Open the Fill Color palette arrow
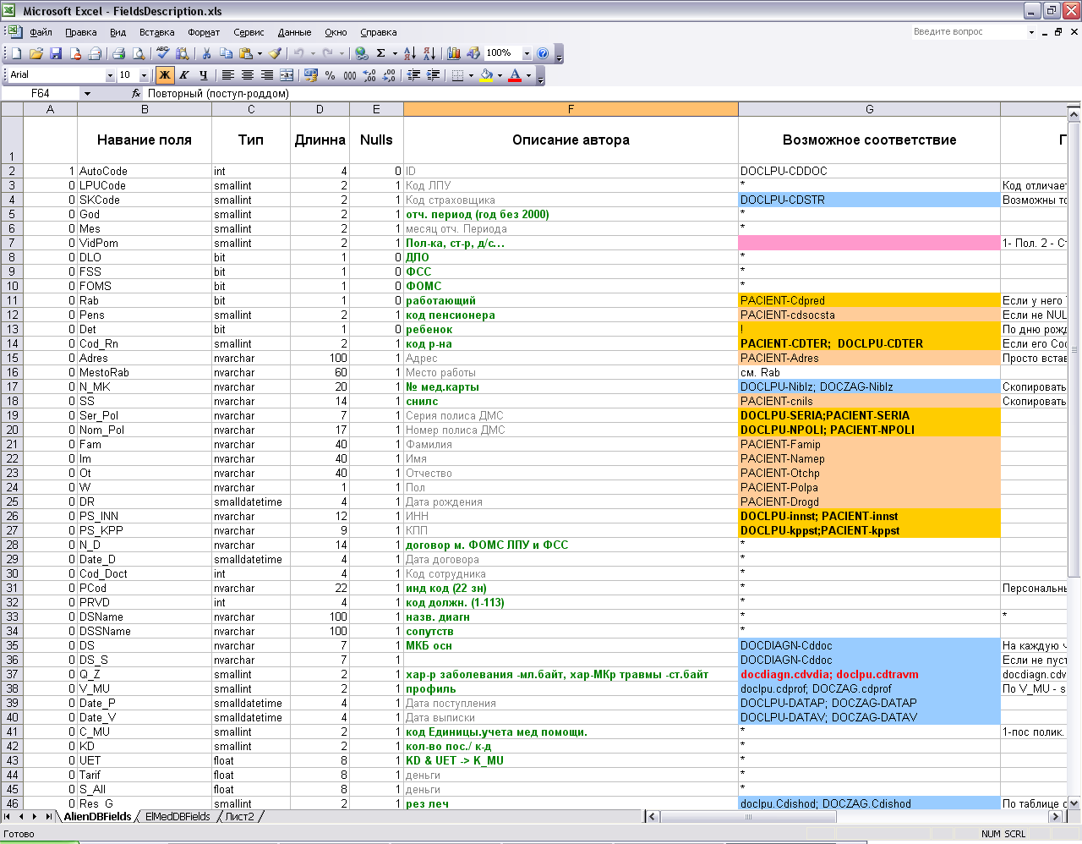The width and height of the screenshot is (1082, 844). tap(500, 75)
